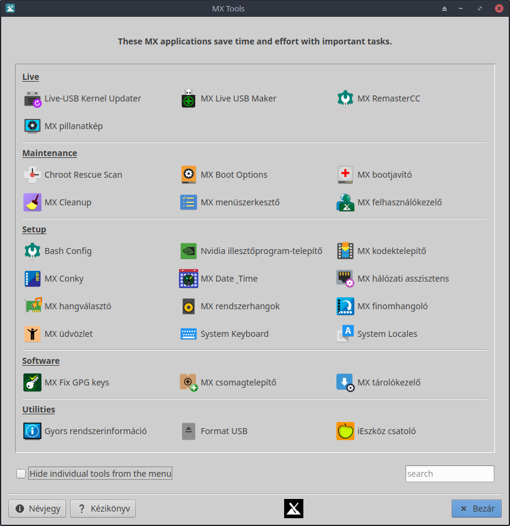Launch MX Live USB Maker icon

(189, 98)
